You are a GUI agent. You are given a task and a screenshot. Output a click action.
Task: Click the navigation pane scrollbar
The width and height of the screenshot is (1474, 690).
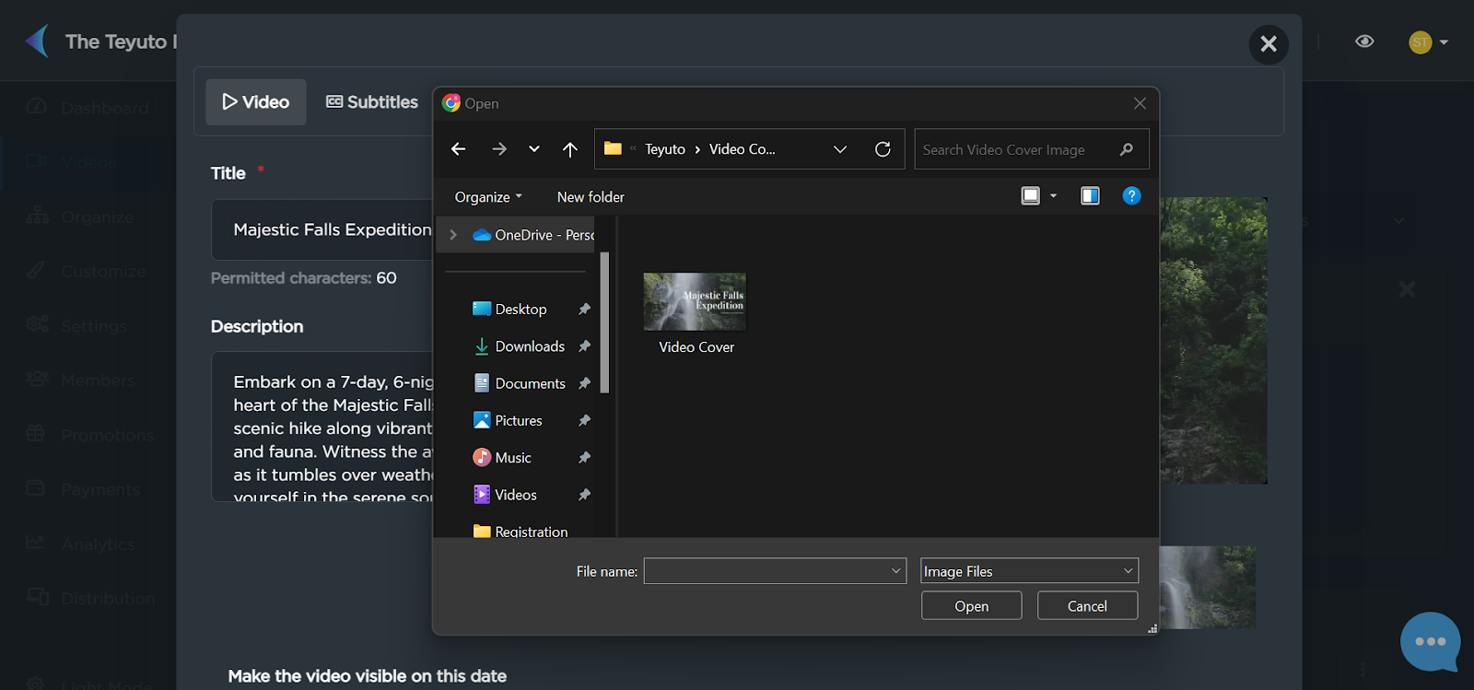604,322
